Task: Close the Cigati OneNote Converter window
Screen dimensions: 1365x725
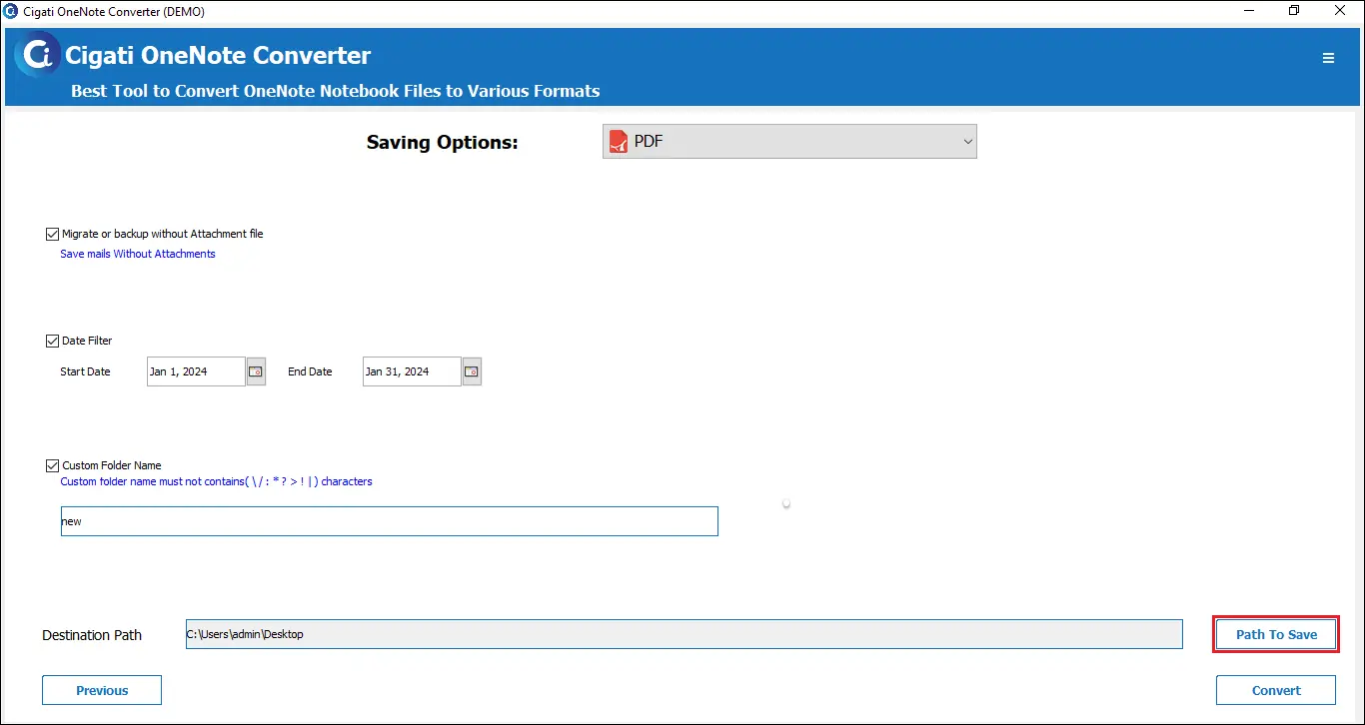Action: 1339,10
